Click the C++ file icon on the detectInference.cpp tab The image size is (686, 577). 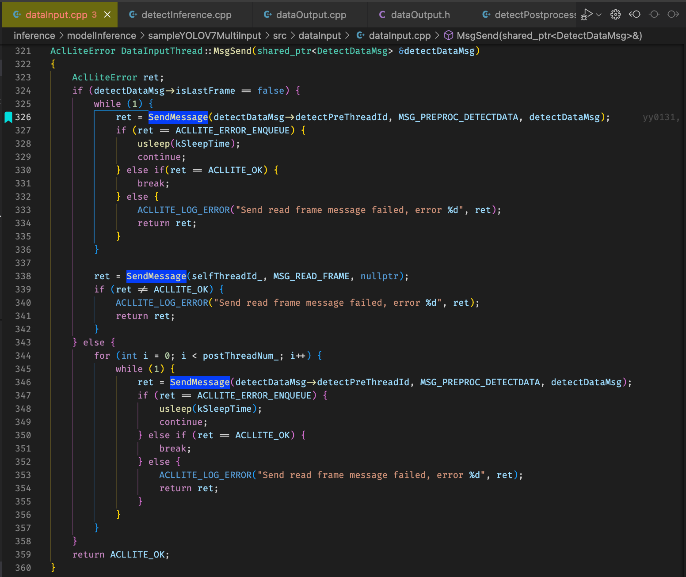[x=133, y=15]
